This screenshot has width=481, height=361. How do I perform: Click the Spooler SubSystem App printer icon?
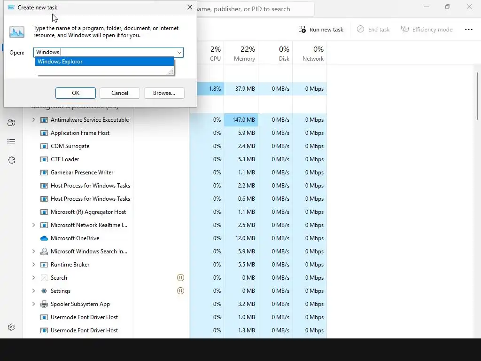(x=44, y=304)
